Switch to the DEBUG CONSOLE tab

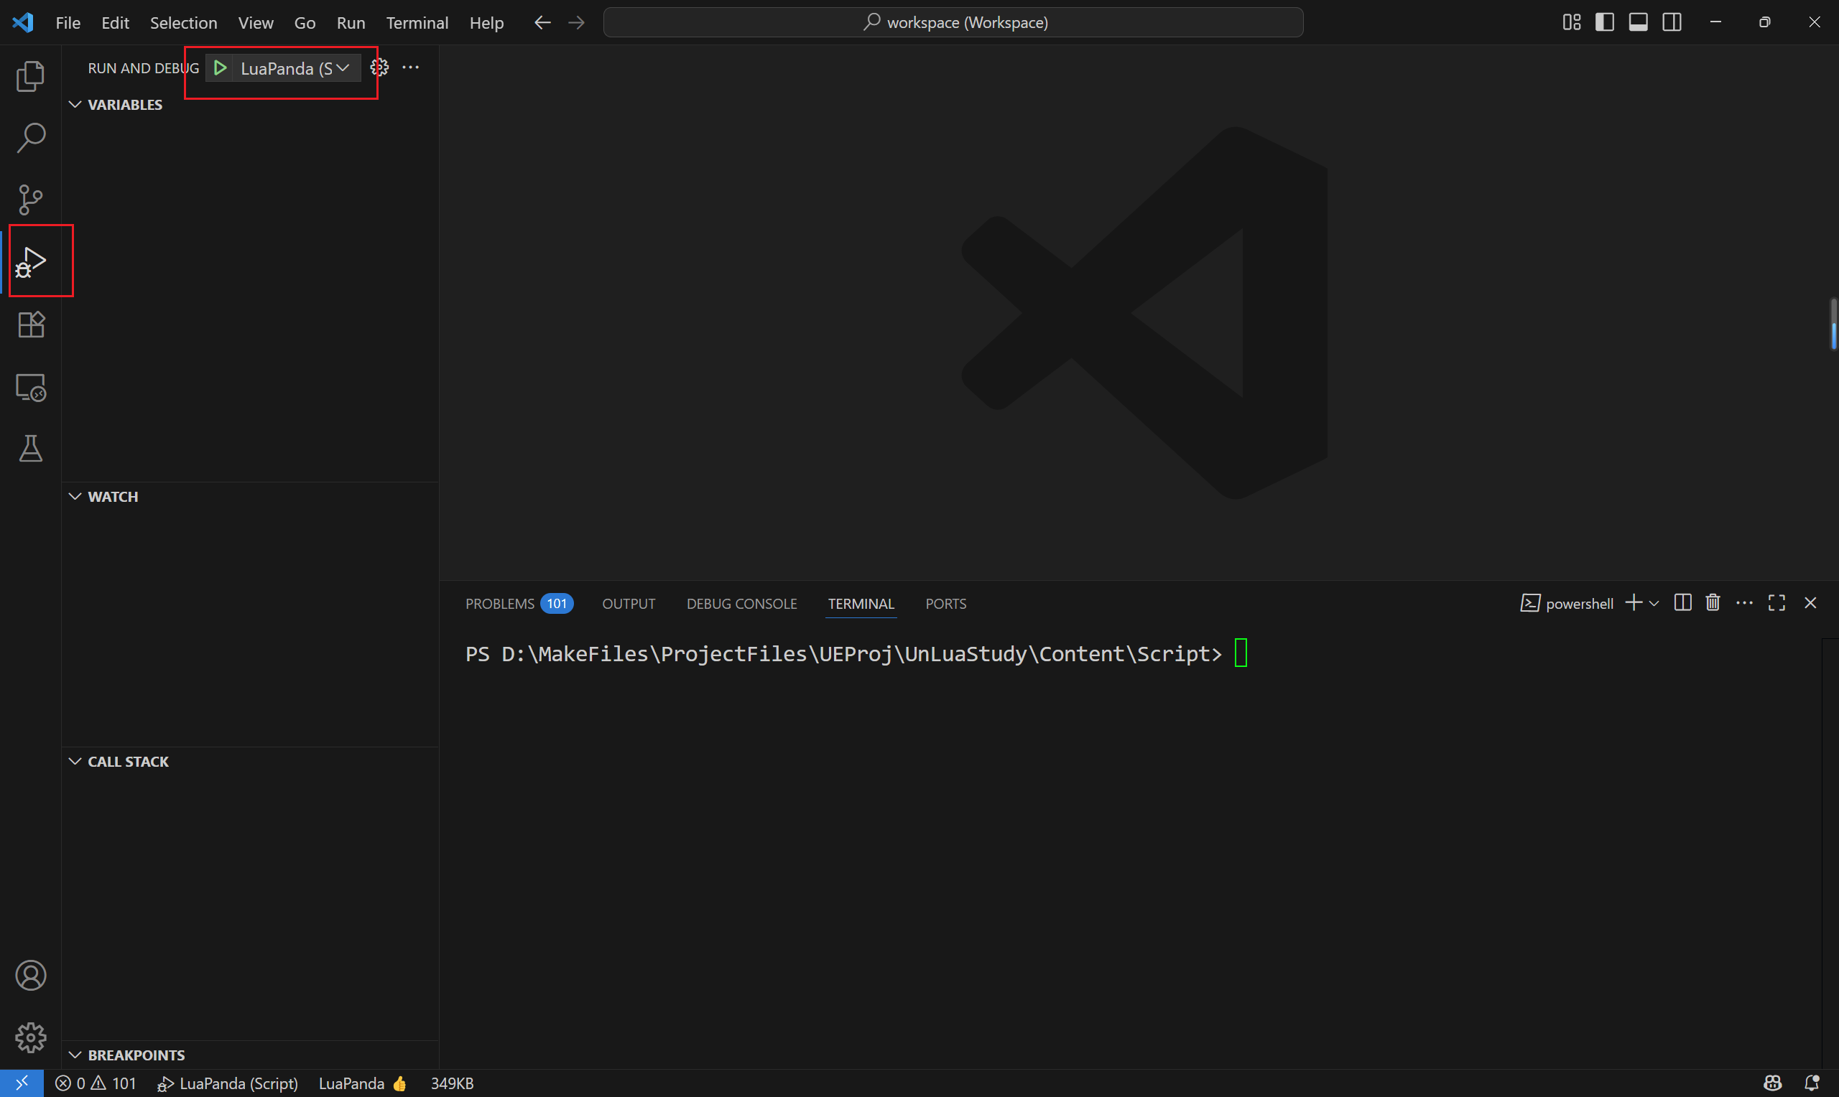point(741,604)
